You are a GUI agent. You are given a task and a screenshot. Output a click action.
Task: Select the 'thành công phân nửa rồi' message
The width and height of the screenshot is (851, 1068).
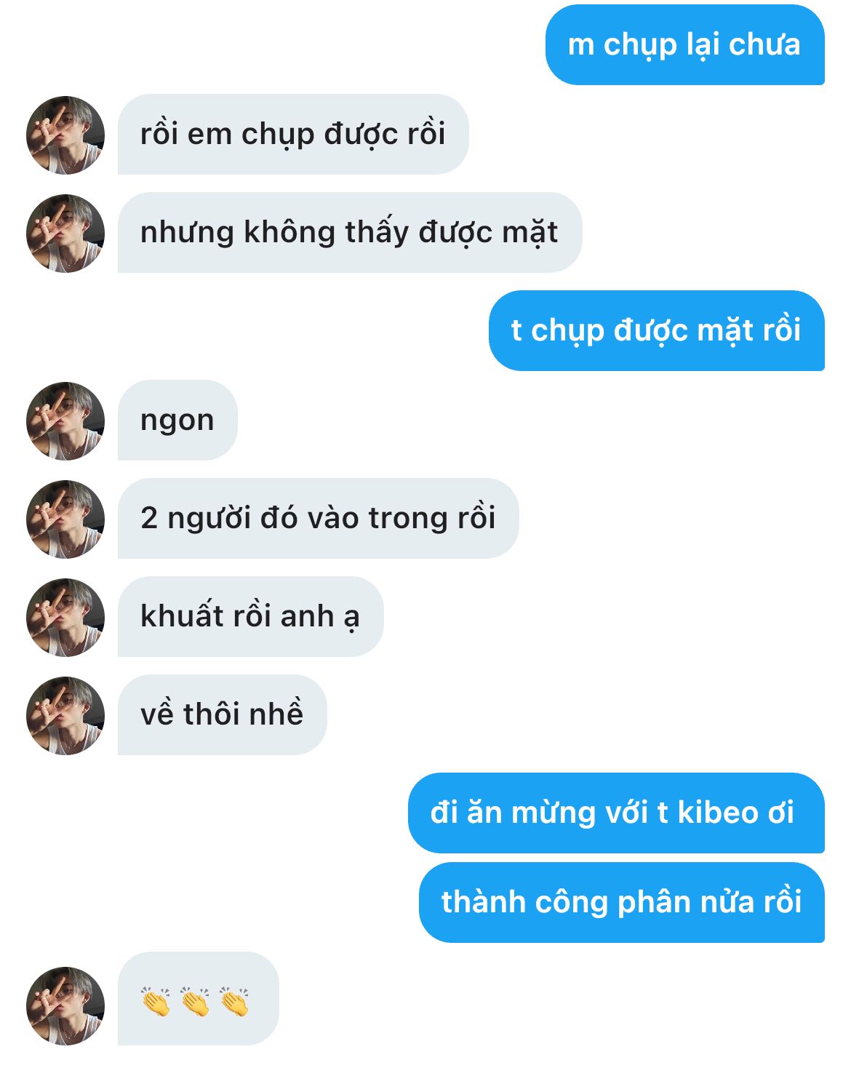click(621, 902)
